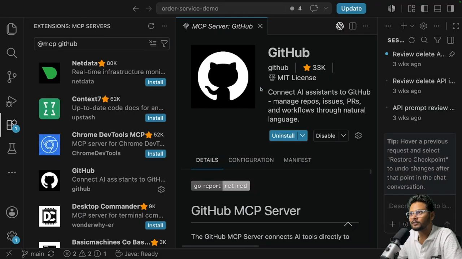
Task: Open the Testing flask icon
Action: pyautogui.click(x=12, y=148)
